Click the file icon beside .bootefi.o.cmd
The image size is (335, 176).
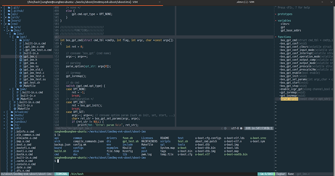[12, 148]
